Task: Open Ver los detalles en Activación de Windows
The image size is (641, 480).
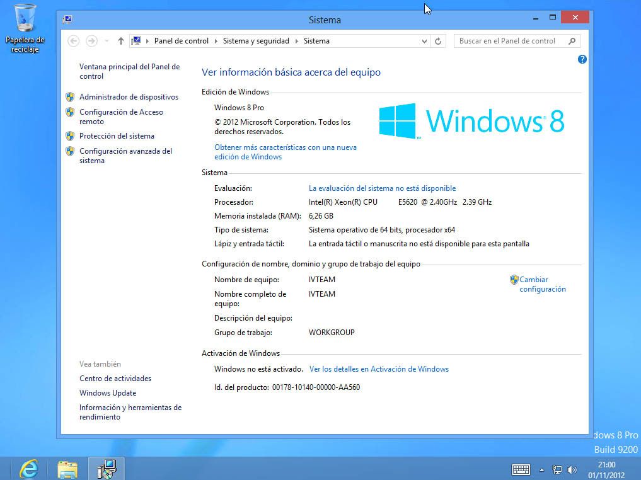Action: coord(379,369)
